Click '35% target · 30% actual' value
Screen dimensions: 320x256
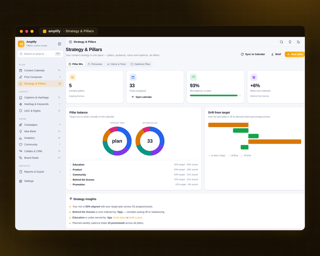[186, 164]
